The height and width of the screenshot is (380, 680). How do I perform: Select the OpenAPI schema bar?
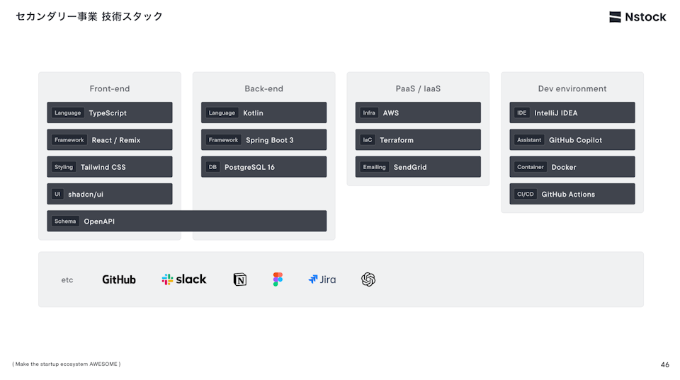tap(187, 221)
